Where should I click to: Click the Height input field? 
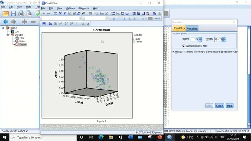(x=195, y=39)
